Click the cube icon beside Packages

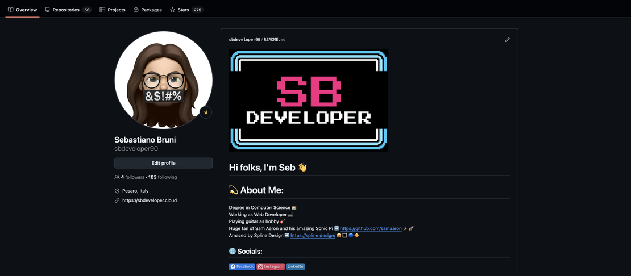(136, 10)
